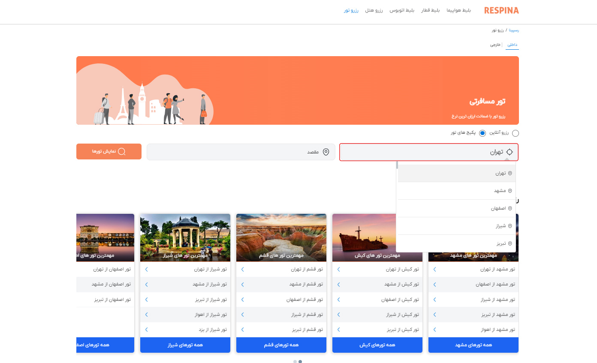The height and width of the screenshot is (363, 597).
Task: Select the رزرو آنلاین radio button
Action: coord(516,133)
